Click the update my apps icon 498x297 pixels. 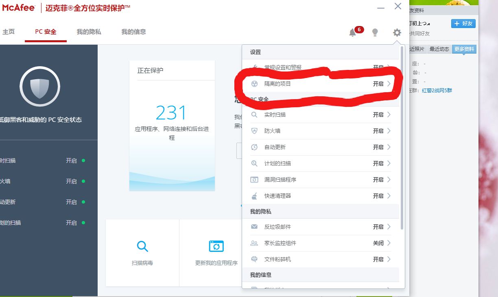(216, 246)
